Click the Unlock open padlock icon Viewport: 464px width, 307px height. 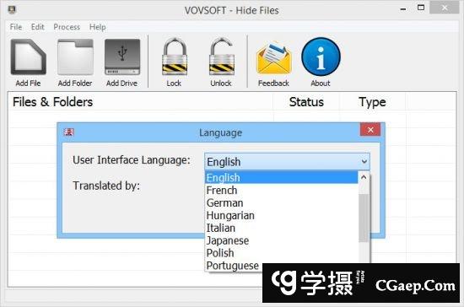pos(221,57)
